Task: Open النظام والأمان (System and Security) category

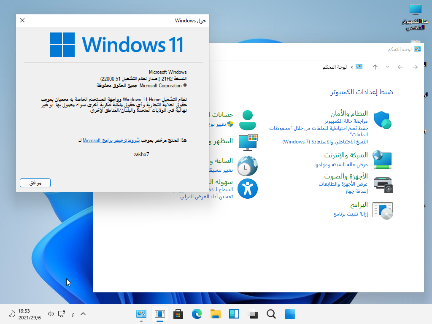Action: tap(349, 113)
